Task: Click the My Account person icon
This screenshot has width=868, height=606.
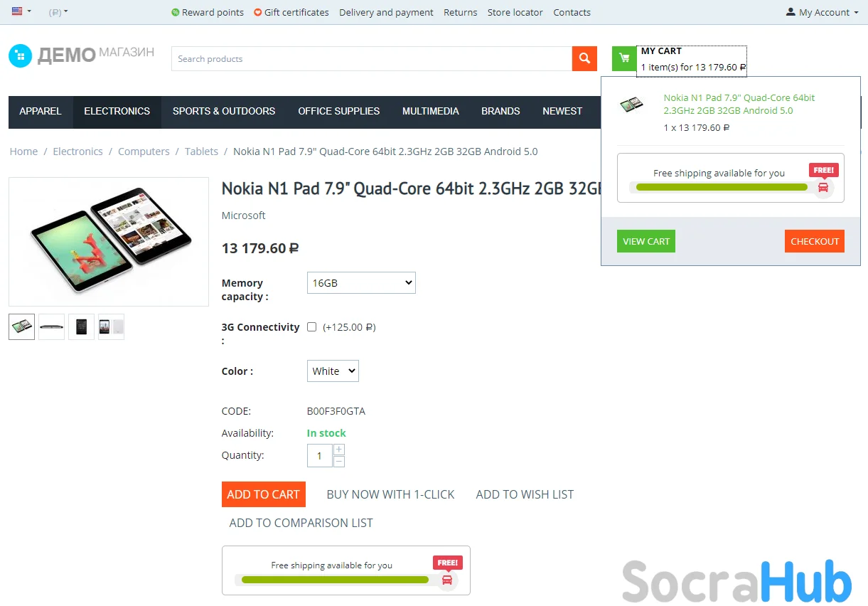Action: point(791,12)
